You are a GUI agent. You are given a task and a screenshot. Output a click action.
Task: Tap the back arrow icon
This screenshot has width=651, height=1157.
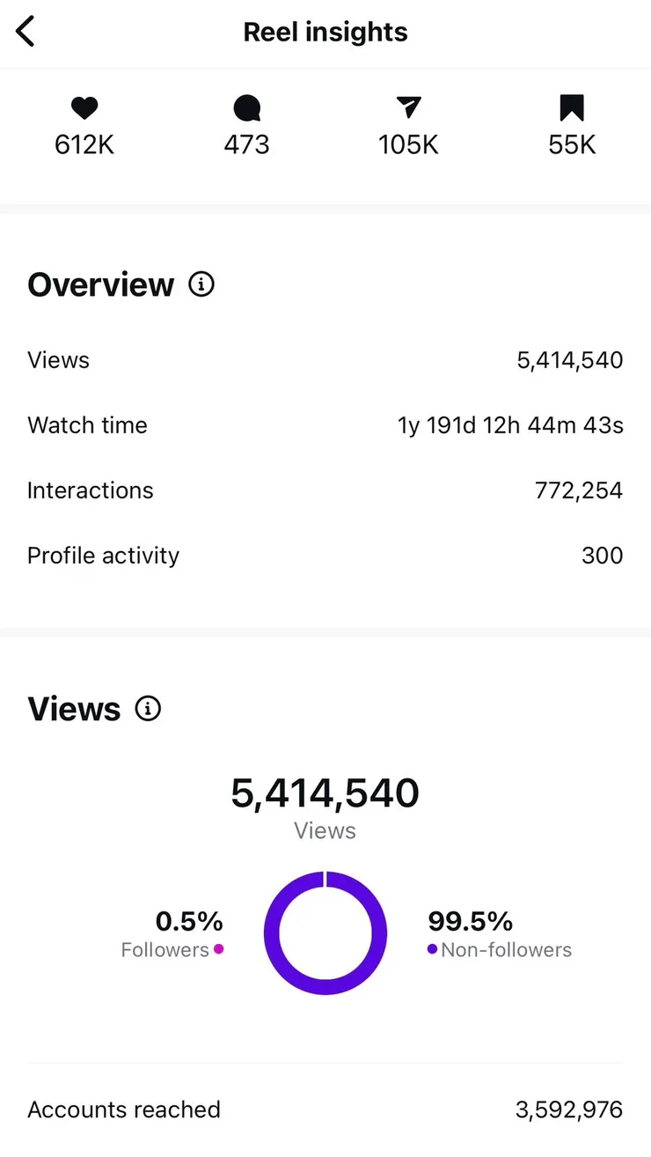click(x=26, y=33)
